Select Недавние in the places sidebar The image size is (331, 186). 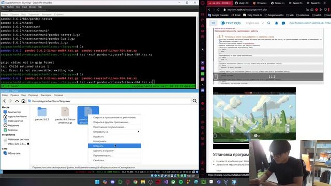click(11, 125)
